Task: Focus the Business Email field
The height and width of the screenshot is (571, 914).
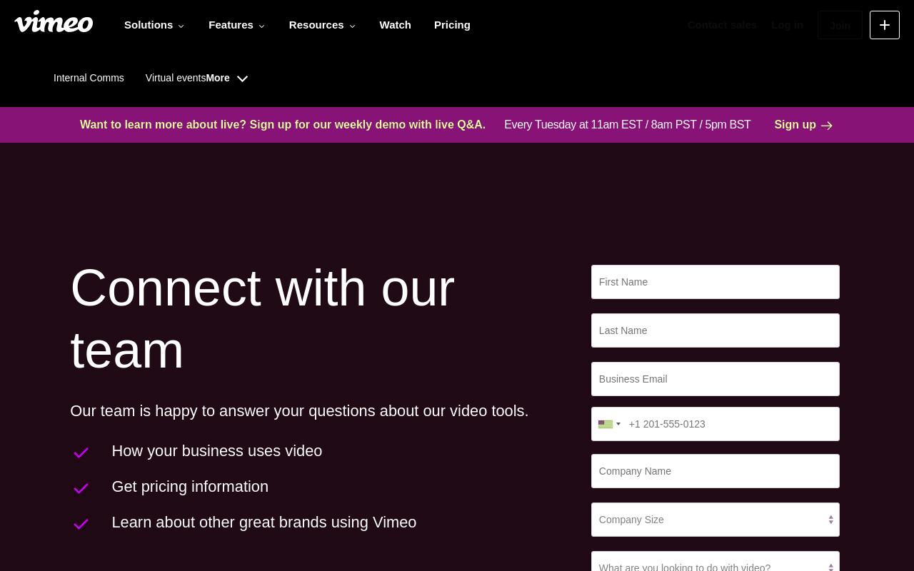Action: click(715, 379)
